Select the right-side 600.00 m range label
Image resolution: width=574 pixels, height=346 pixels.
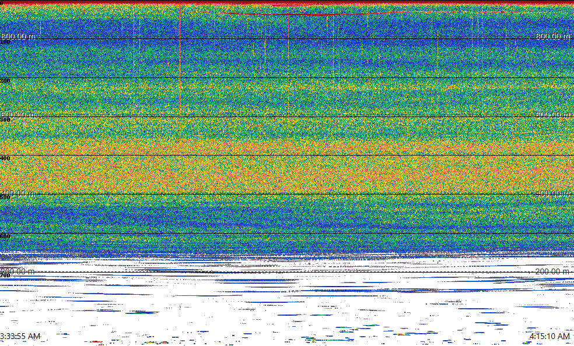(x=553, y=115)
